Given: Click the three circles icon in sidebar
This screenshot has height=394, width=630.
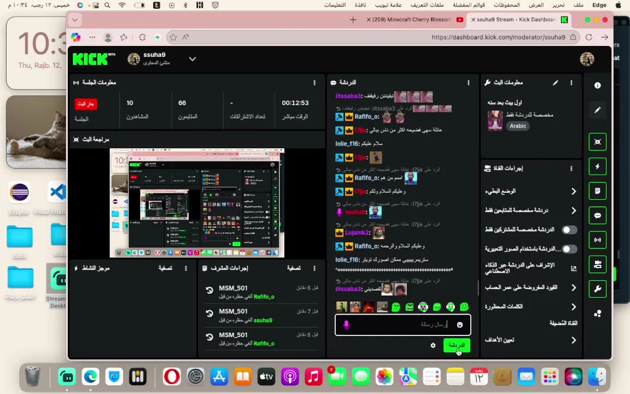Looking at the screenshot, I should [x=597, y=314].
